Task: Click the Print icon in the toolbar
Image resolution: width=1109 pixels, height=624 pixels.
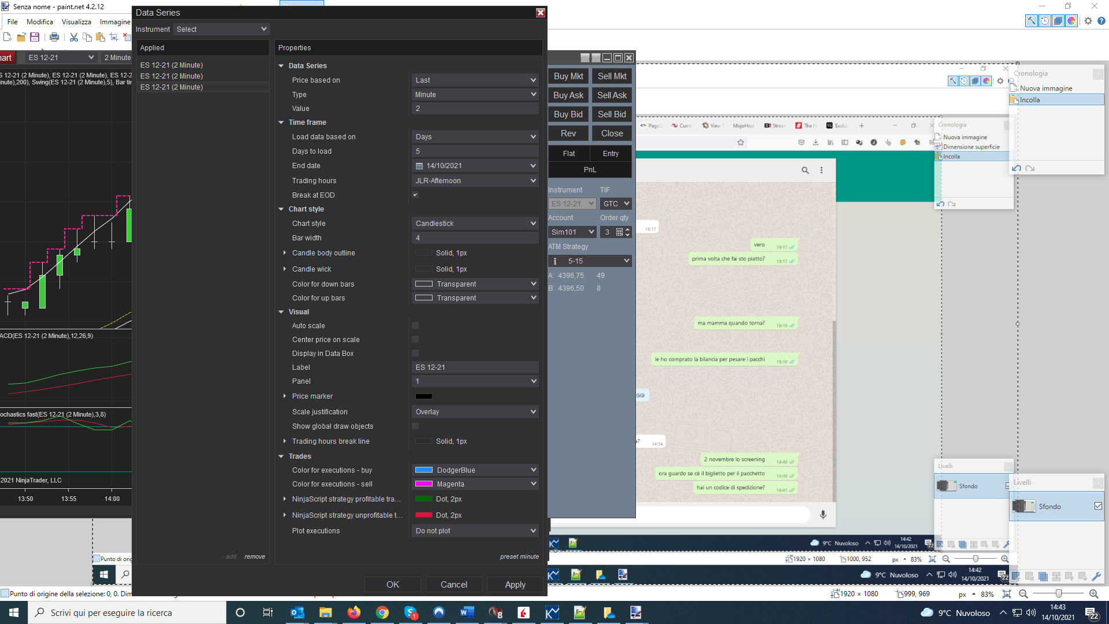Action: click(x=54, y=37)
